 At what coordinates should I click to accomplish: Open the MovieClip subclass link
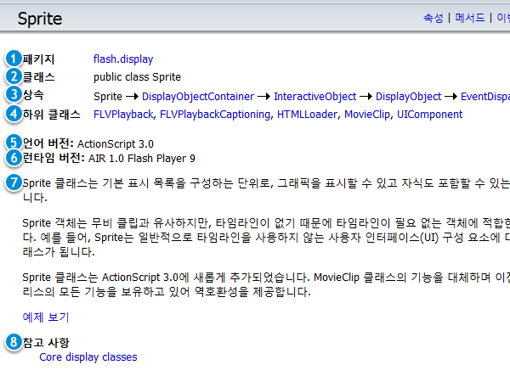[x=367, y=115]
